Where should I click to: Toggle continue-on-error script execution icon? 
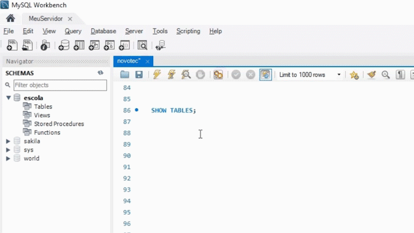pyautogui.click(x=218, y=75)
